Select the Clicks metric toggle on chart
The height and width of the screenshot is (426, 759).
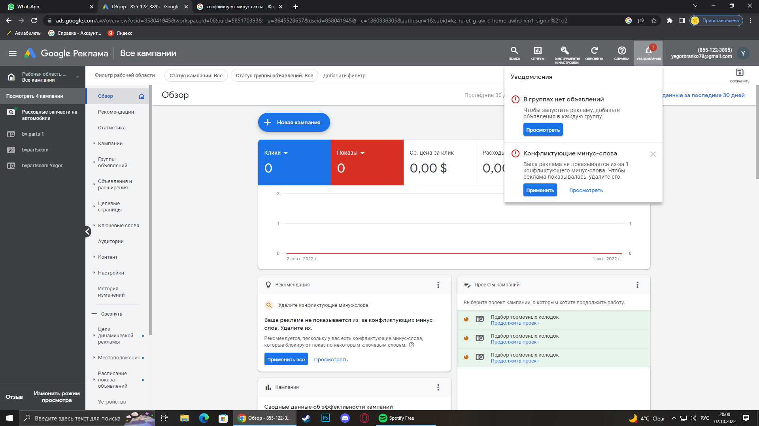point(276,152)
